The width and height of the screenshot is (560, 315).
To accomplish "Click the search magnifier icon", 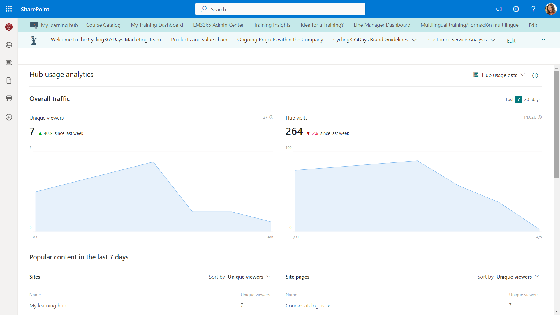I will 204,9.
